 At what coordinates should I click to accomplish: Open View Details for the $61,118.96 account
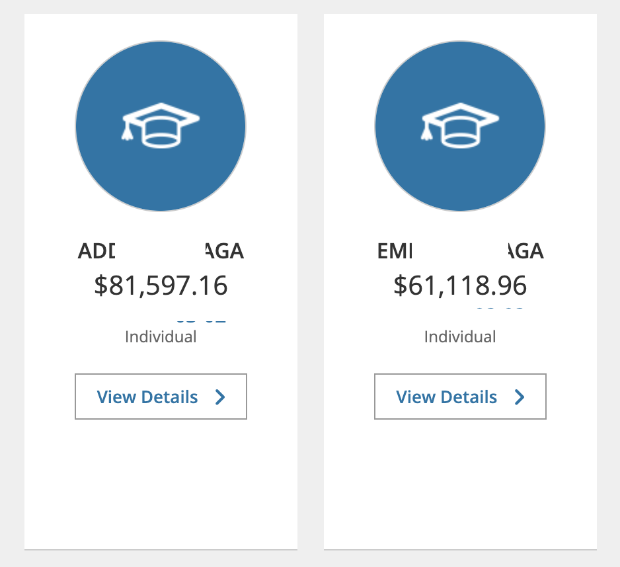click(x=460, y=397)
